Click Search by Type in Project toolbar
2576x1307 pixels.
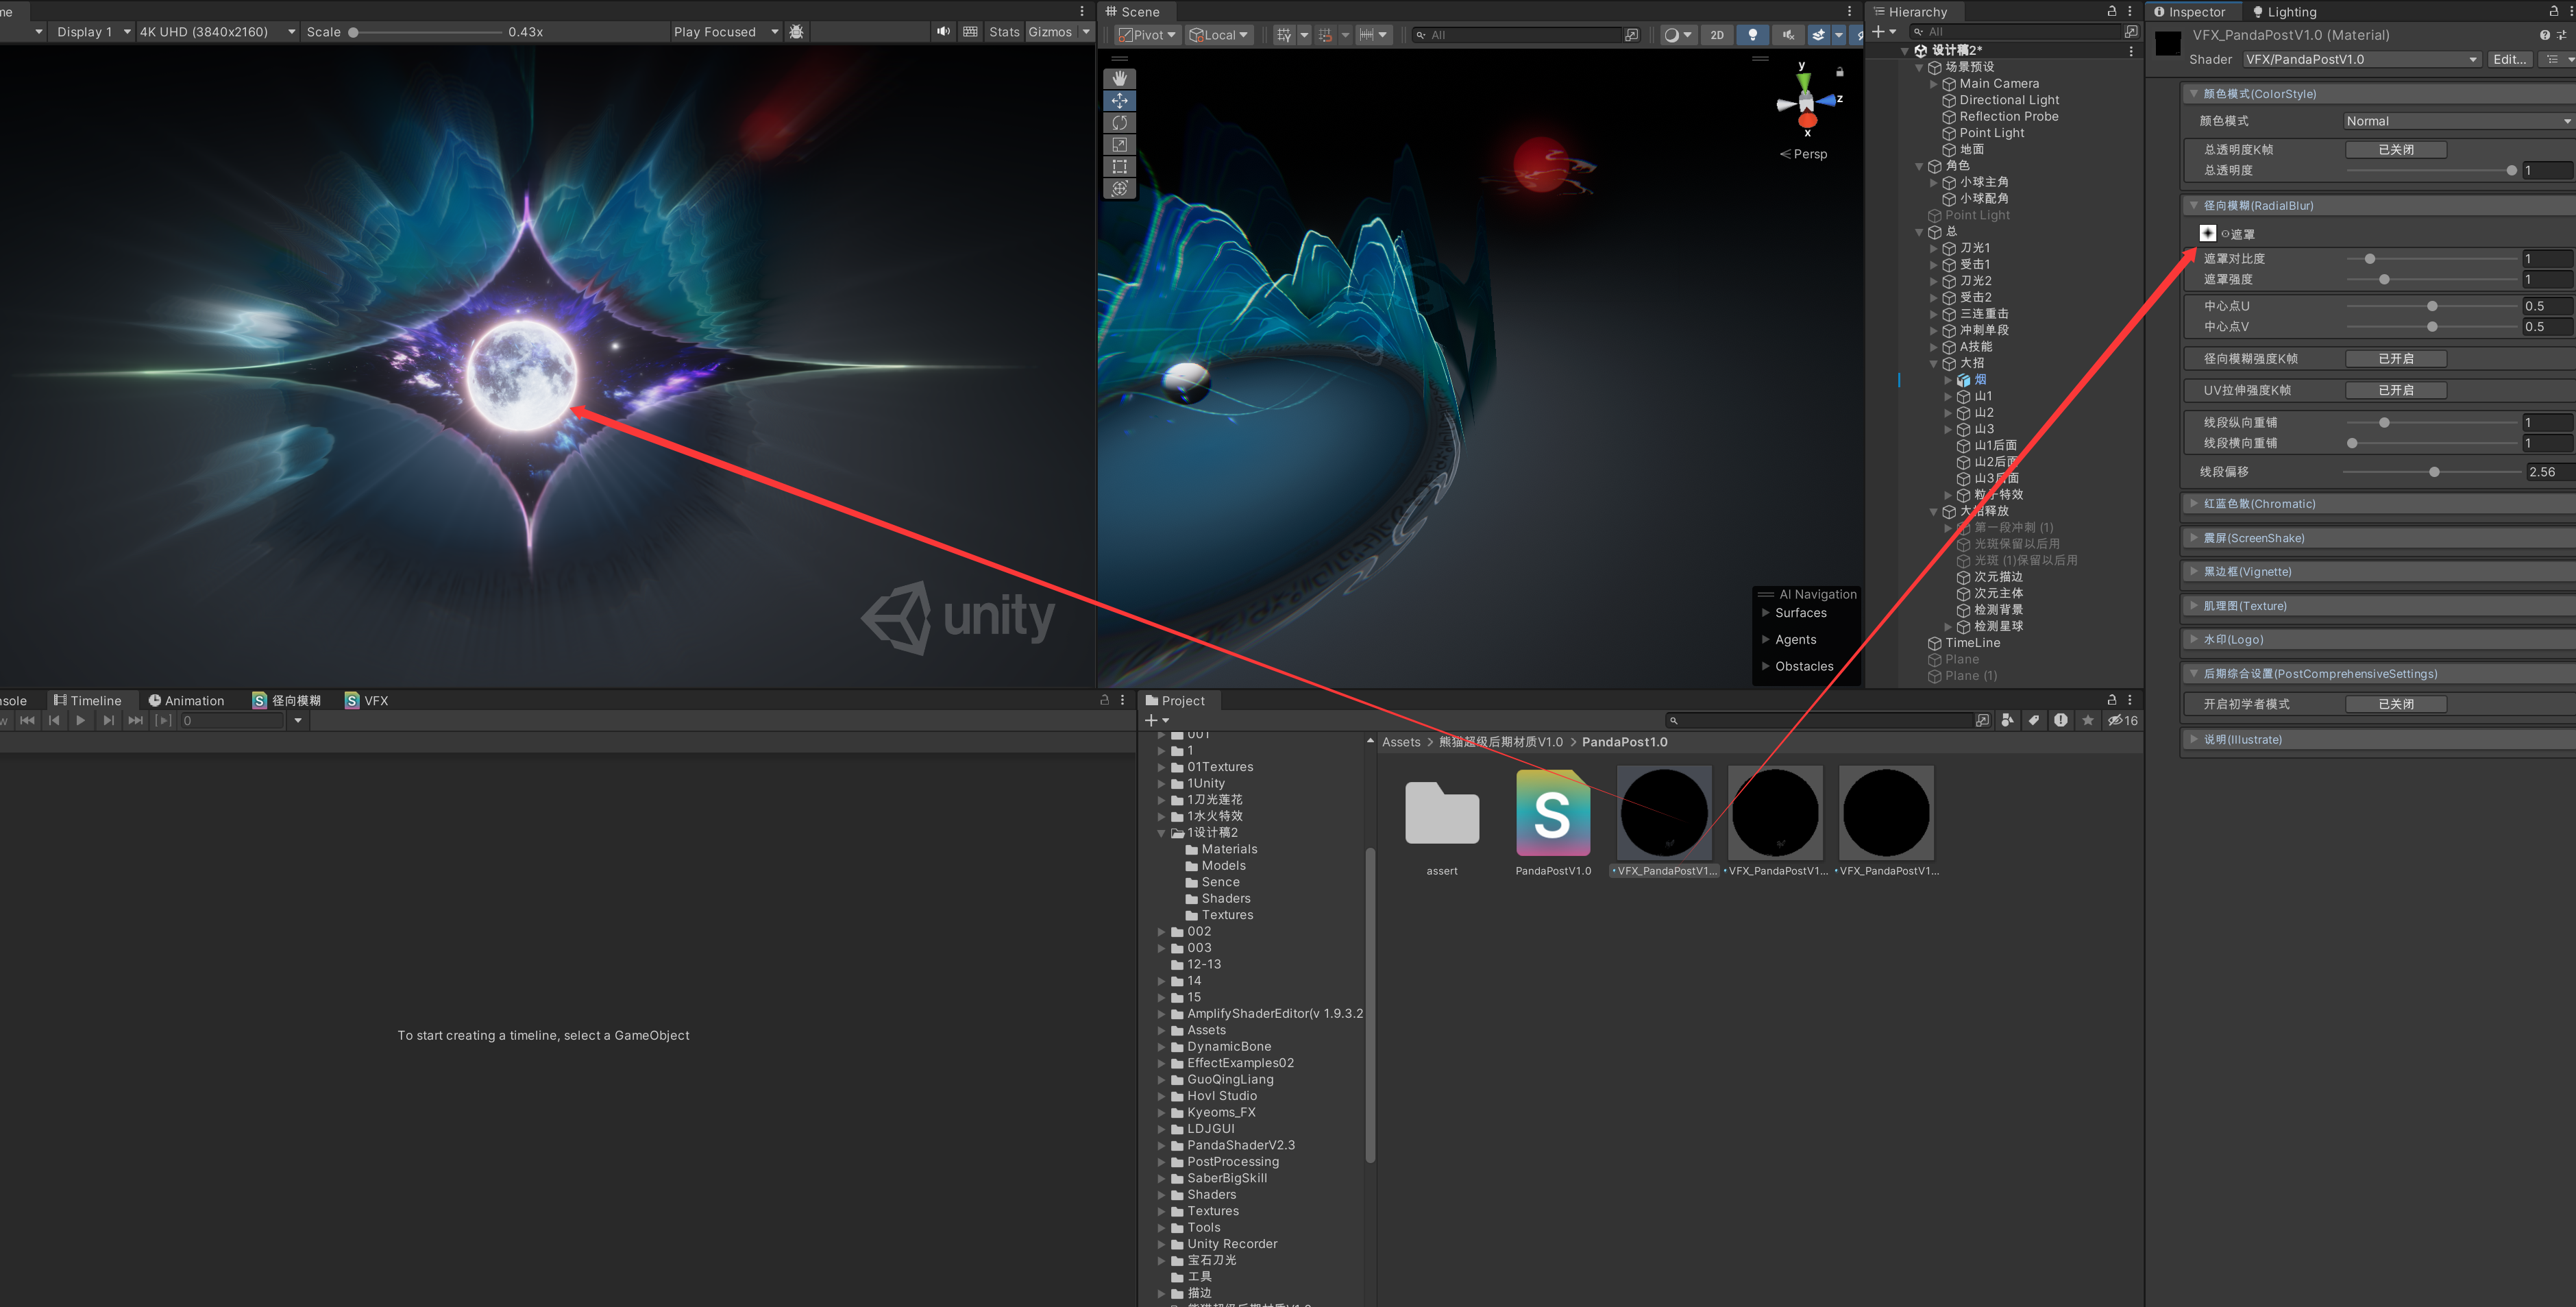click(2007, 720)
